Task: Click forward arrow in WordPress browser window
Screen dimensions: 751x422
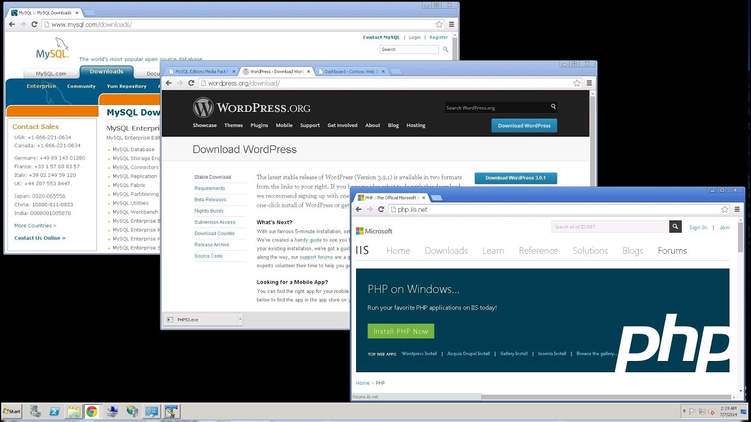Action: (x=180, y=83)
